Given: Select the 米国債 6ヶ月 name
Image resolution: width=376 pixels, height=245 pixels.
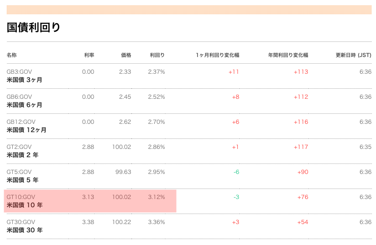Looking at the screenshot, I should pos(25,105).
